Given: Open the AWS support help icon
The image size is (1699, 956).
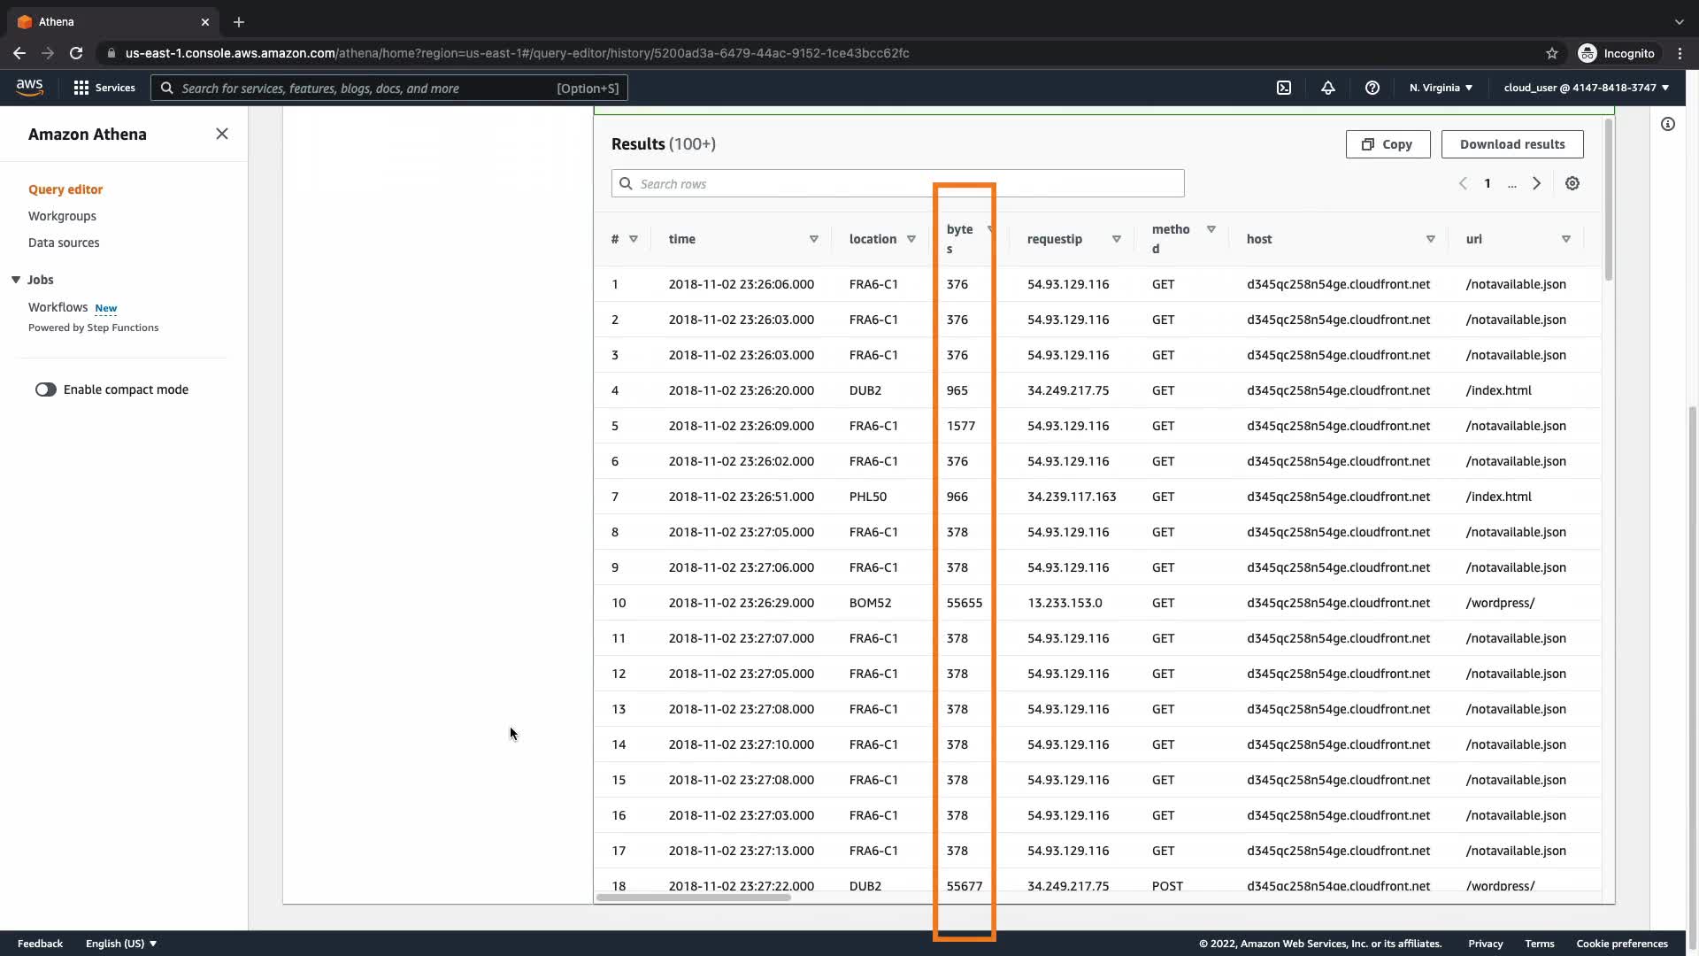Looking at the screenshot, I should (x=1372, y=88).
